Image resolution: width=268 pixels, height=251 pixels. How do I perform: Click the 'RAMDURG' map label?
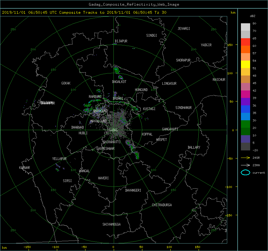click(95, 97)
